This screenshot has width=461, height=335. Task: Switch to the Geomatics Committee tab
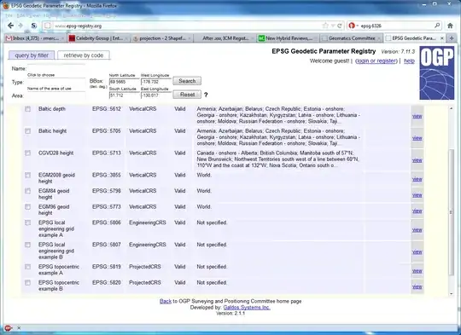[x=351, y=38]
